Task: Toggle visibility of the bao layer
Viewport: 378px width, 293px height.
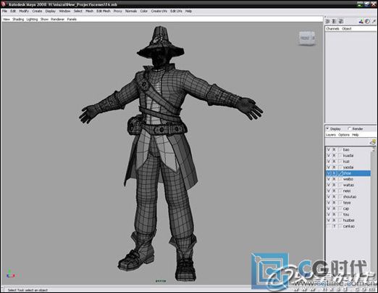Action: (x=328, y=149)
